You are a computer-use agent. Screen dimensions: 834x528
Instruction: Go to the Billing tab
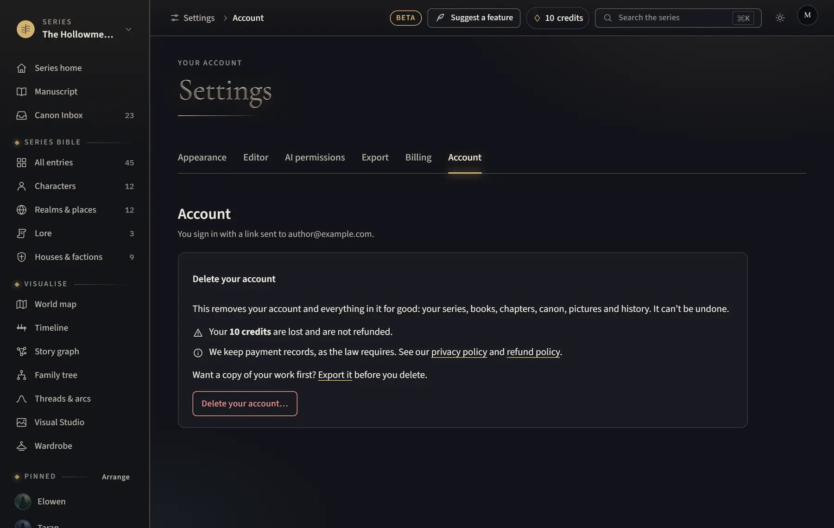point(418,157)
